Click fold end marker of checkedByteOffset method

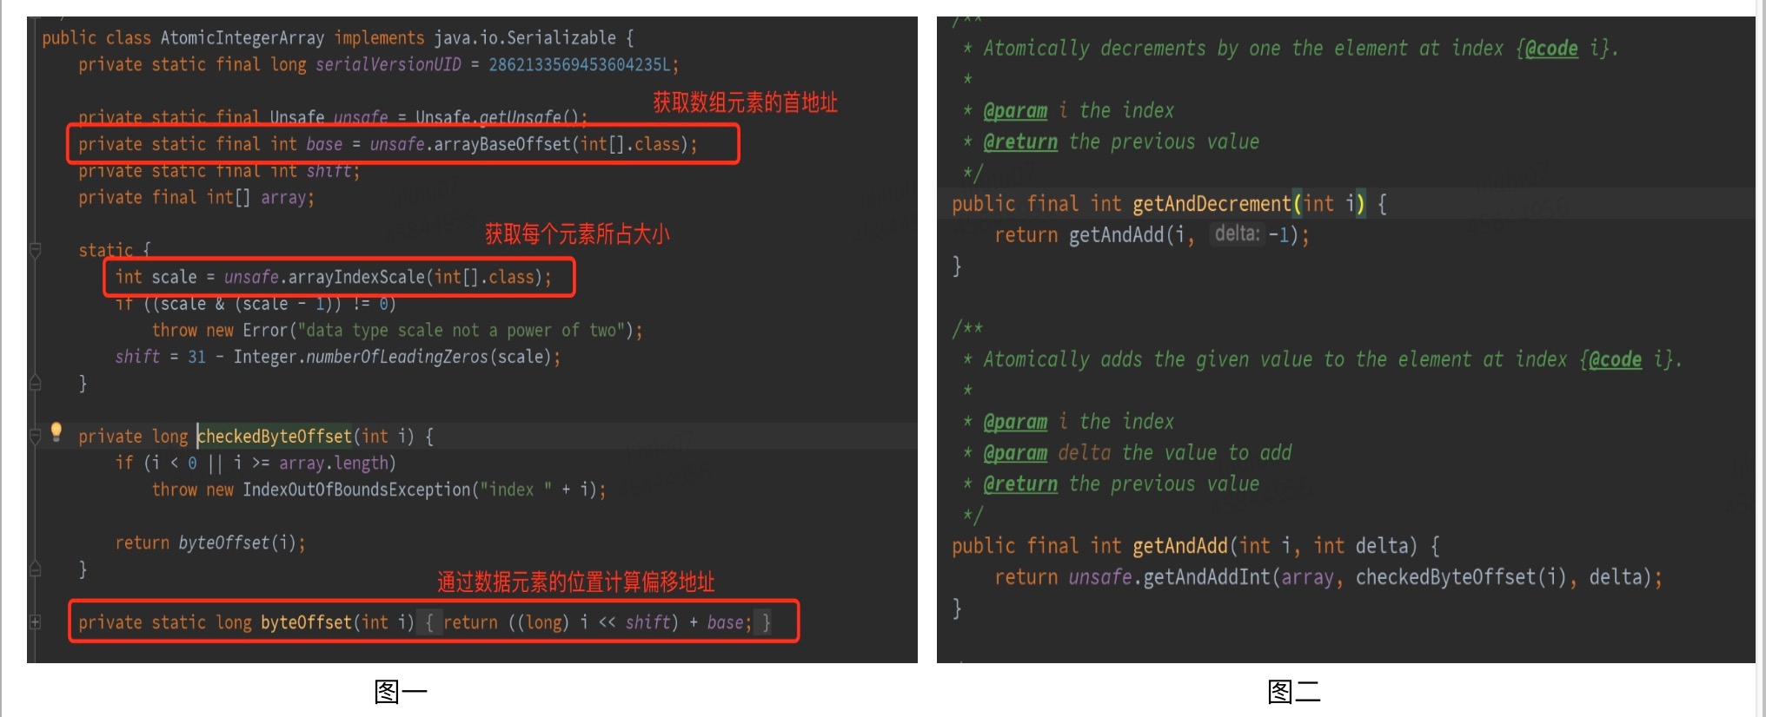pyautogui.click(x=36, y=569)
